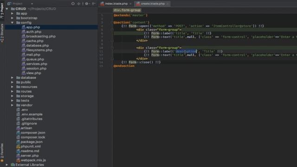Click the config folder icon
Screen dimensions: 297x167
pyautogui.click(x=18, y=23)
